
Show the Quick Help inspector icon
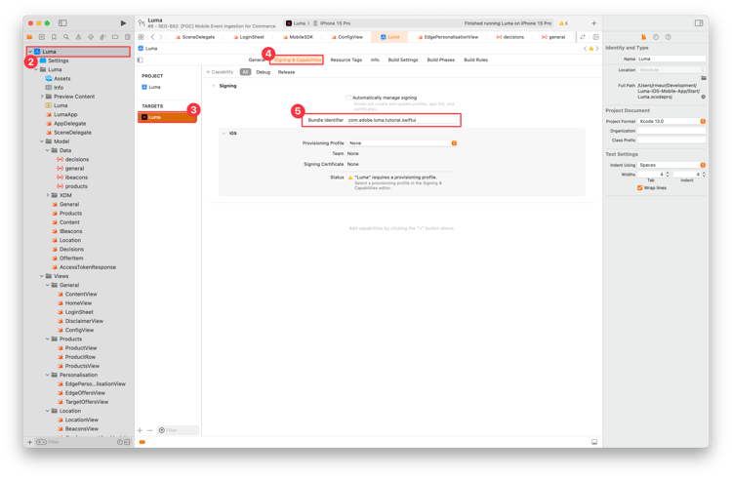tap(668, 37)
